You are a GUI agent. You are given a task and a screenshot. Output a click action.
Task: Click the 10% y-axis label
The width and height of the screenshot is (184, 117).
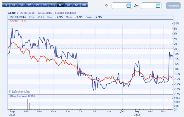point(176,23)
